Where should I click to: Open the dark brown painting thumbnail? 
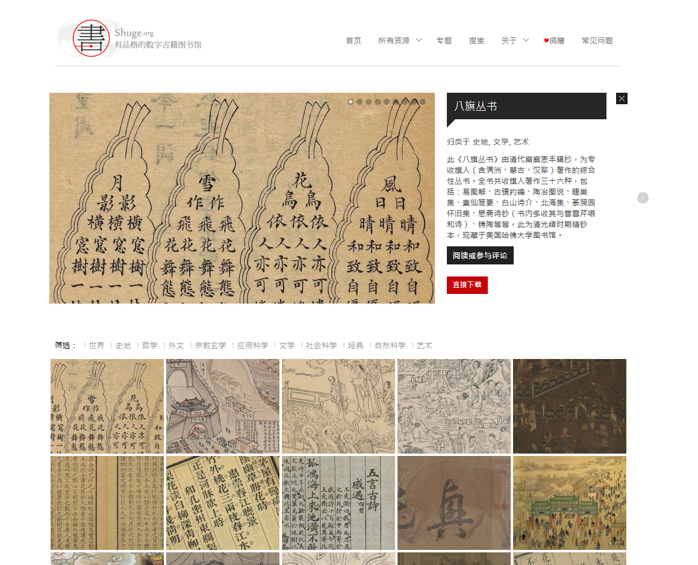click(x=570, y=406)
